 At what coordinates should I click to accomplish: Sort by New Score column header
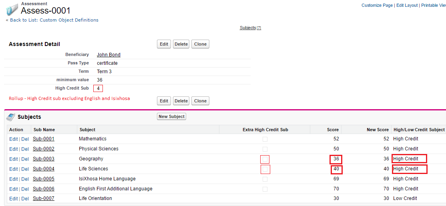[378, 130]
